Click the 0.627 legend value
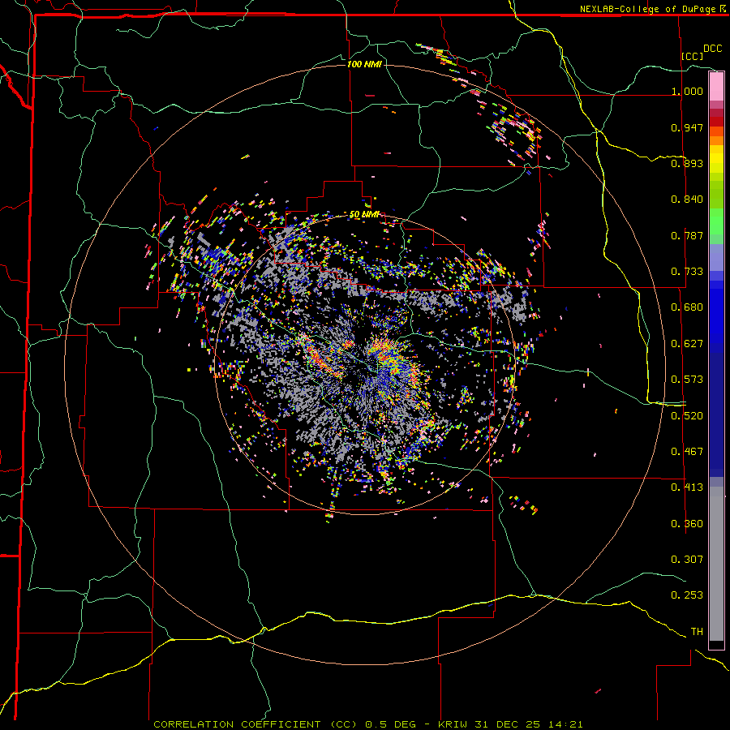Viewport: 730px width, 730px height. pyautogui.click(x=687, y=344)
